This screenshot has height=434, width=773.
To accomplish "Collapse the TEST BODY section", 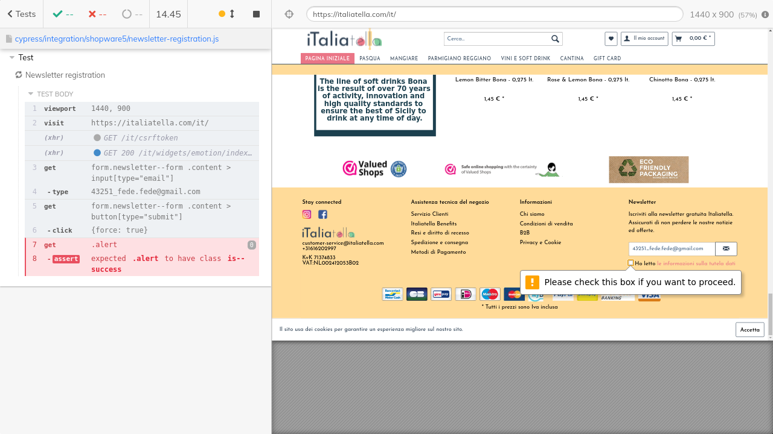I will [x=31, y=94].
